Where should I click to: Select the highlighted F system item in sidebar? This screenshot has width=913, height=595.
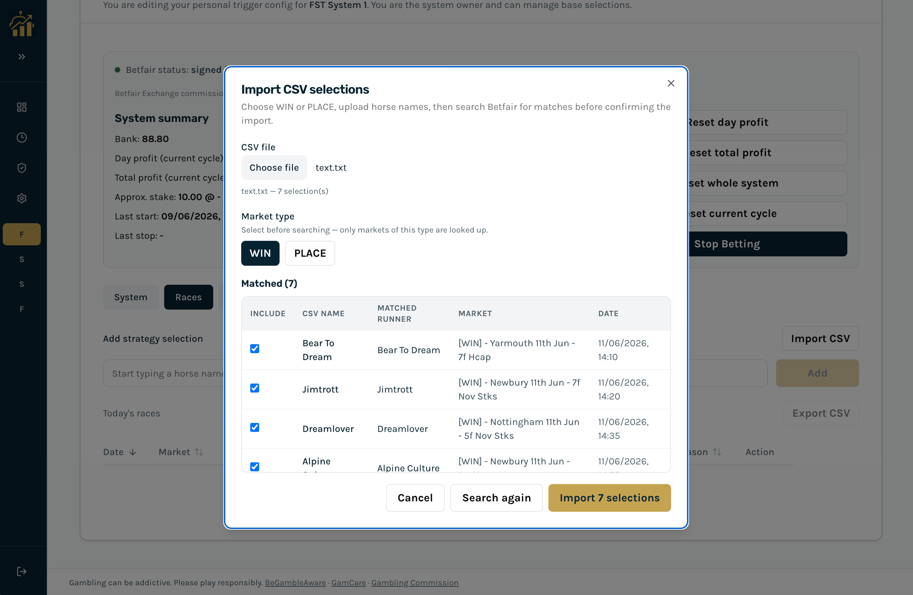click(x=22, y=234)
